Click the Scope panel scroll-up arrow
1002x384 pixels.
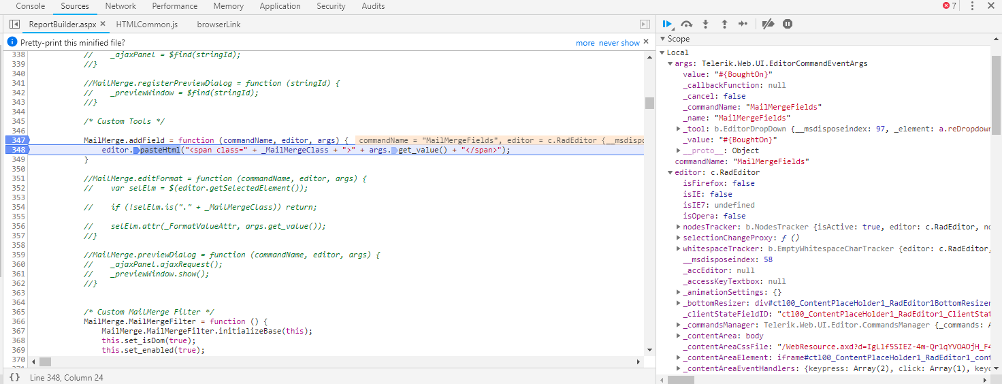(x=997, y=39)
